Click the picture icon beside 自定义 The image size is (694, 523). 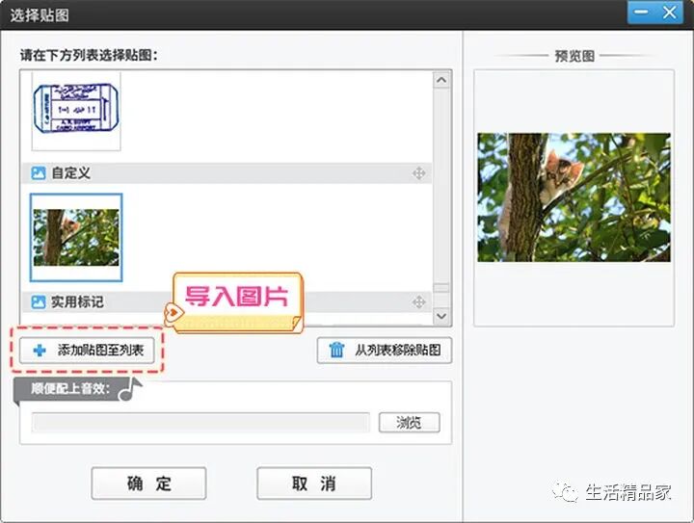click(39, 172)
